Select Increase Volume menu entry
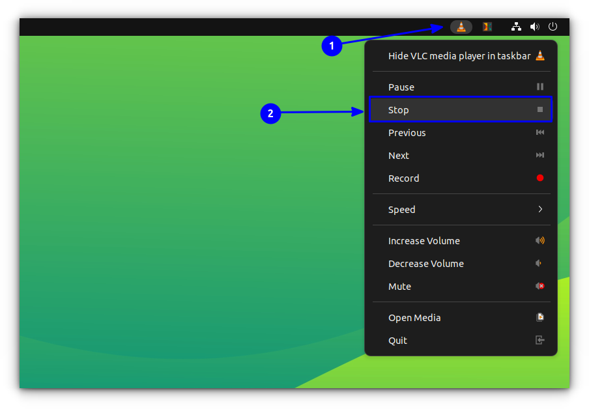This screenshot has height=409, width=589. [x=424, y=241]
